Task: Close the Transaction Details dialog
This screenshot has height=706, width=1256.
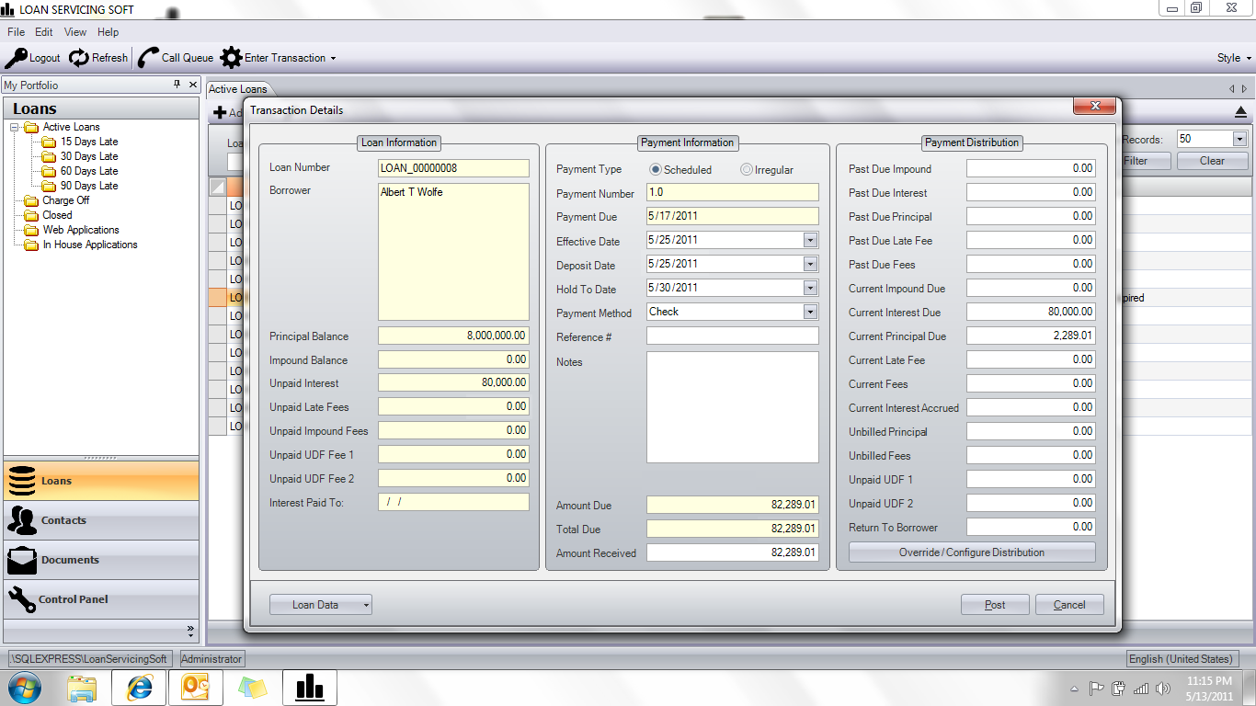Action: 1094,108
